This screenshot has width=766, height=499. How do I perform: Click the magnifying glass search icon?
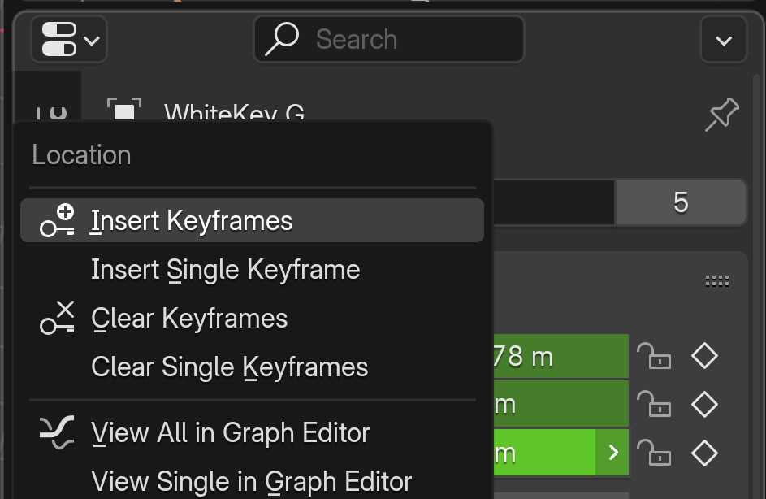coord(282,38)
